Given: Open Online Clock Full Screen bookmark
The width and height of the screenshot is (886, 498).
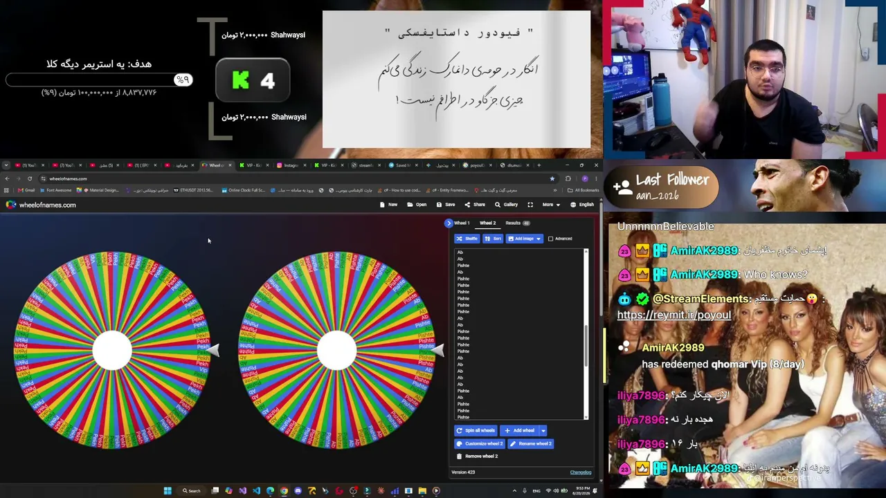Looking at the screenshot, I should pos(244,190).
